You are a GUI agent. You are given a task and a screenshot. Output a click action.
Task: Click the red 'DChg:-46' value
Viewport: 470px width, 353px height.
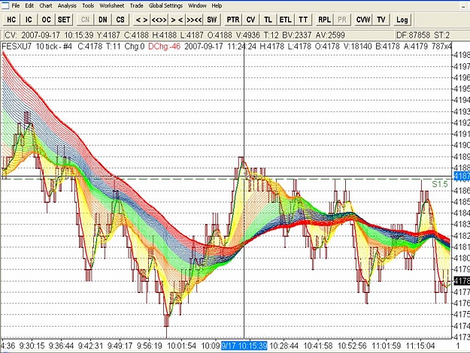point(164,47)
